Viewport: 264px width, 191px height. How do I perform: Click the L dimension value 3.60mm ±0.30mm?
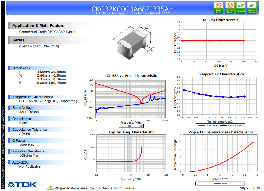click(51, 72)
